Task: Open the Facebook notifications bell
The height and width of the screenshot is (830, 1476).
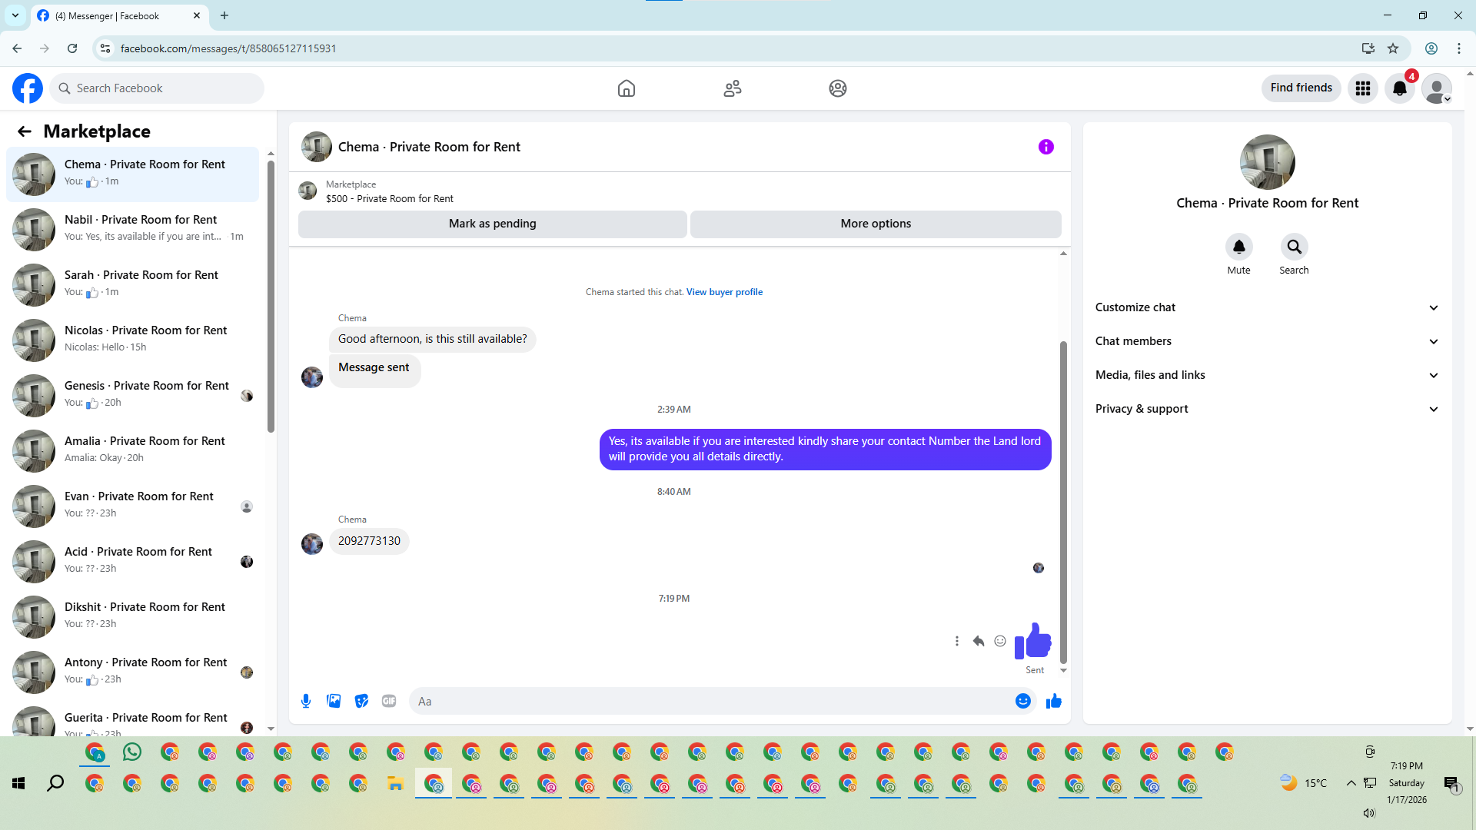Action: pos(1399,88)
